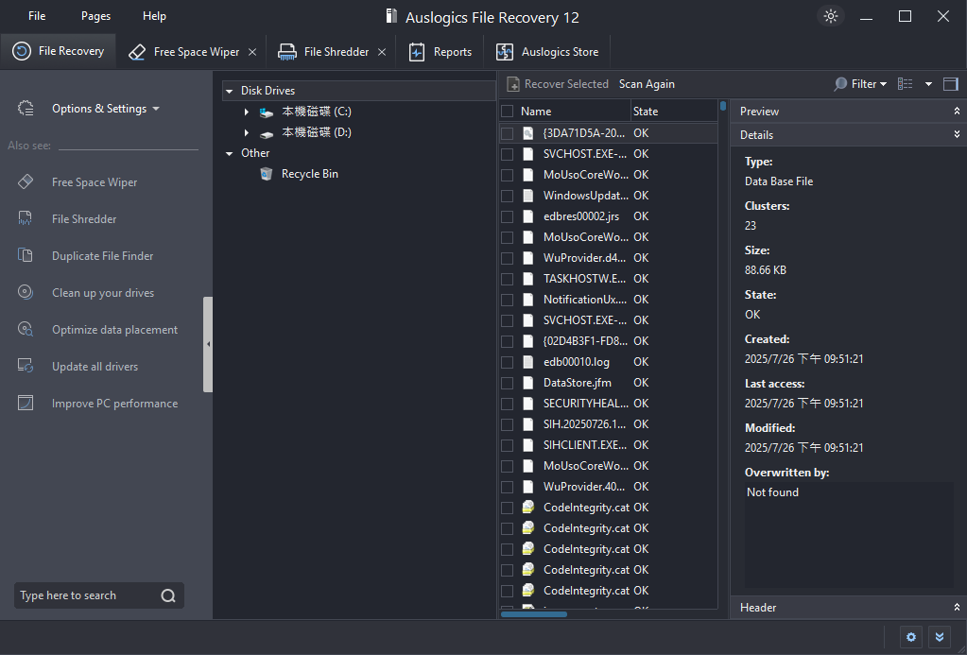
Task: Click the sidebar Free Space Wiper icon
Action: click(26, 181)
